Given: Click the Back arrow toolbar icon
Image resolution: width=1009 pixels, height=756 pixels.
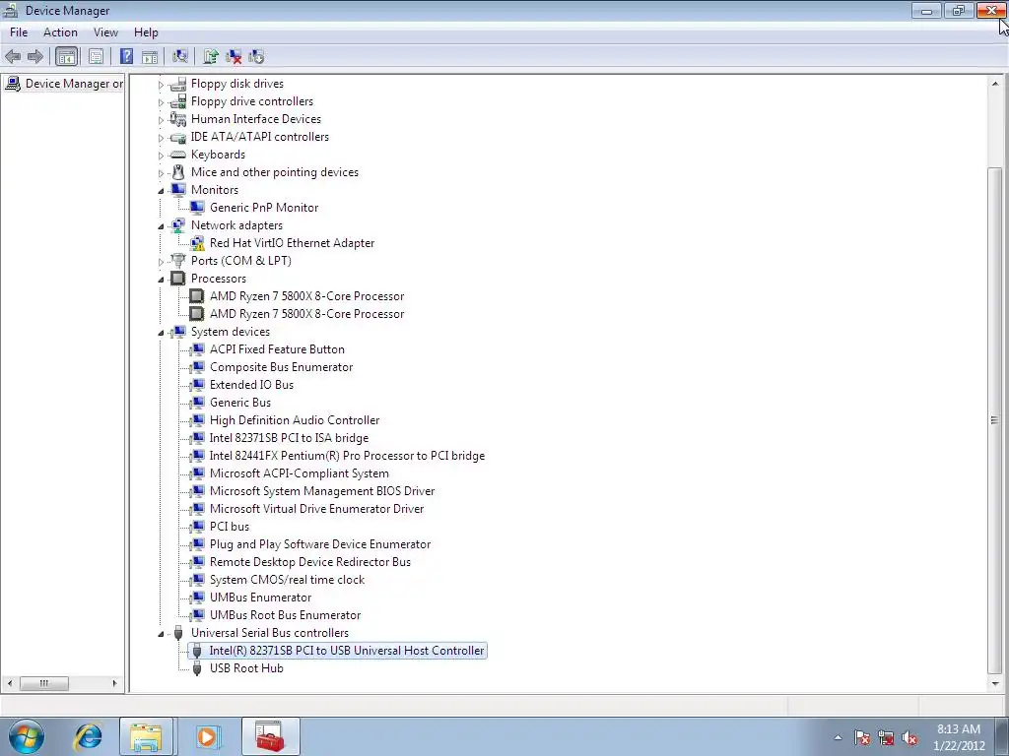Looking at the screenshot, I should click(13, 56).
